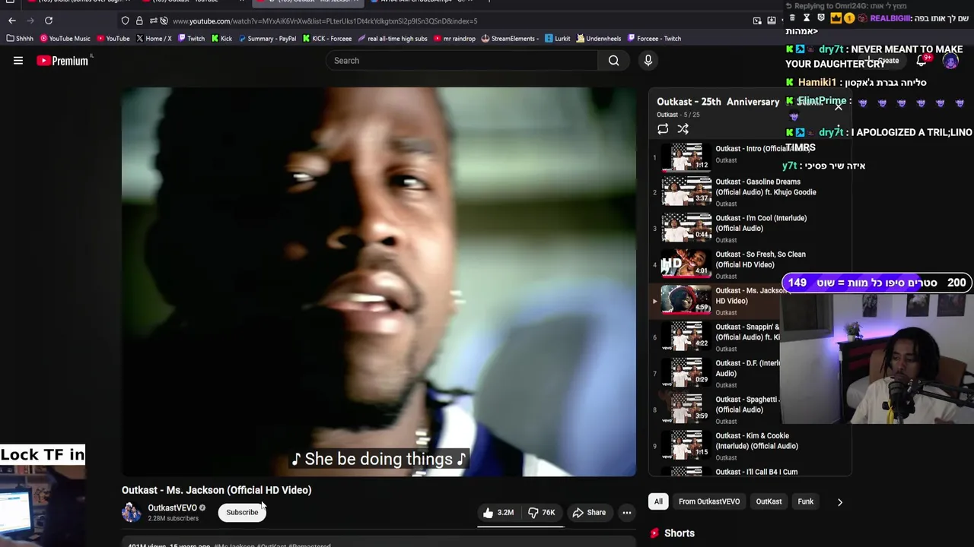
Task: Select the Funk filter chip
Action: tap(806, 501)
